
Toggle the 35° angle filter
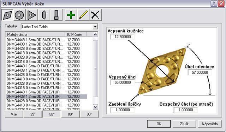click(33, 114)
